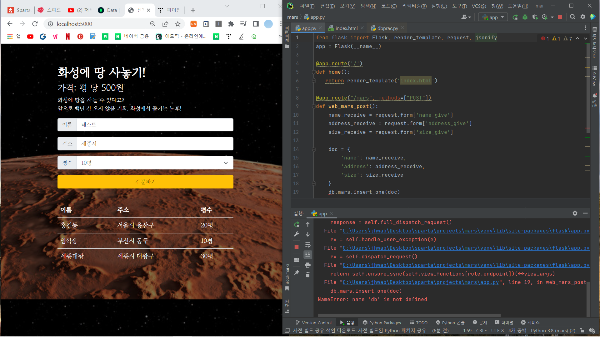The image size is (600, 337).
Task: Toggle read-only lock in status bar
Action: click(582, 330)
